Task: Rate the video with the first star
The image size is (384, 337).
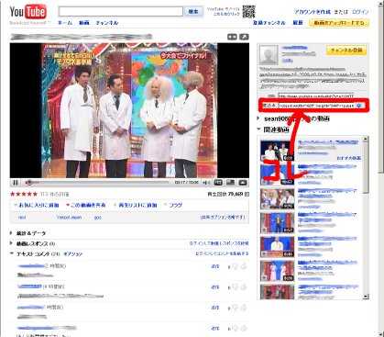Action: 13,194
